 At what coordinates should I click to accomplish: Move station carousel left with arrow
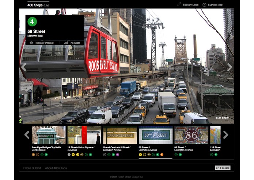point(27,135)
